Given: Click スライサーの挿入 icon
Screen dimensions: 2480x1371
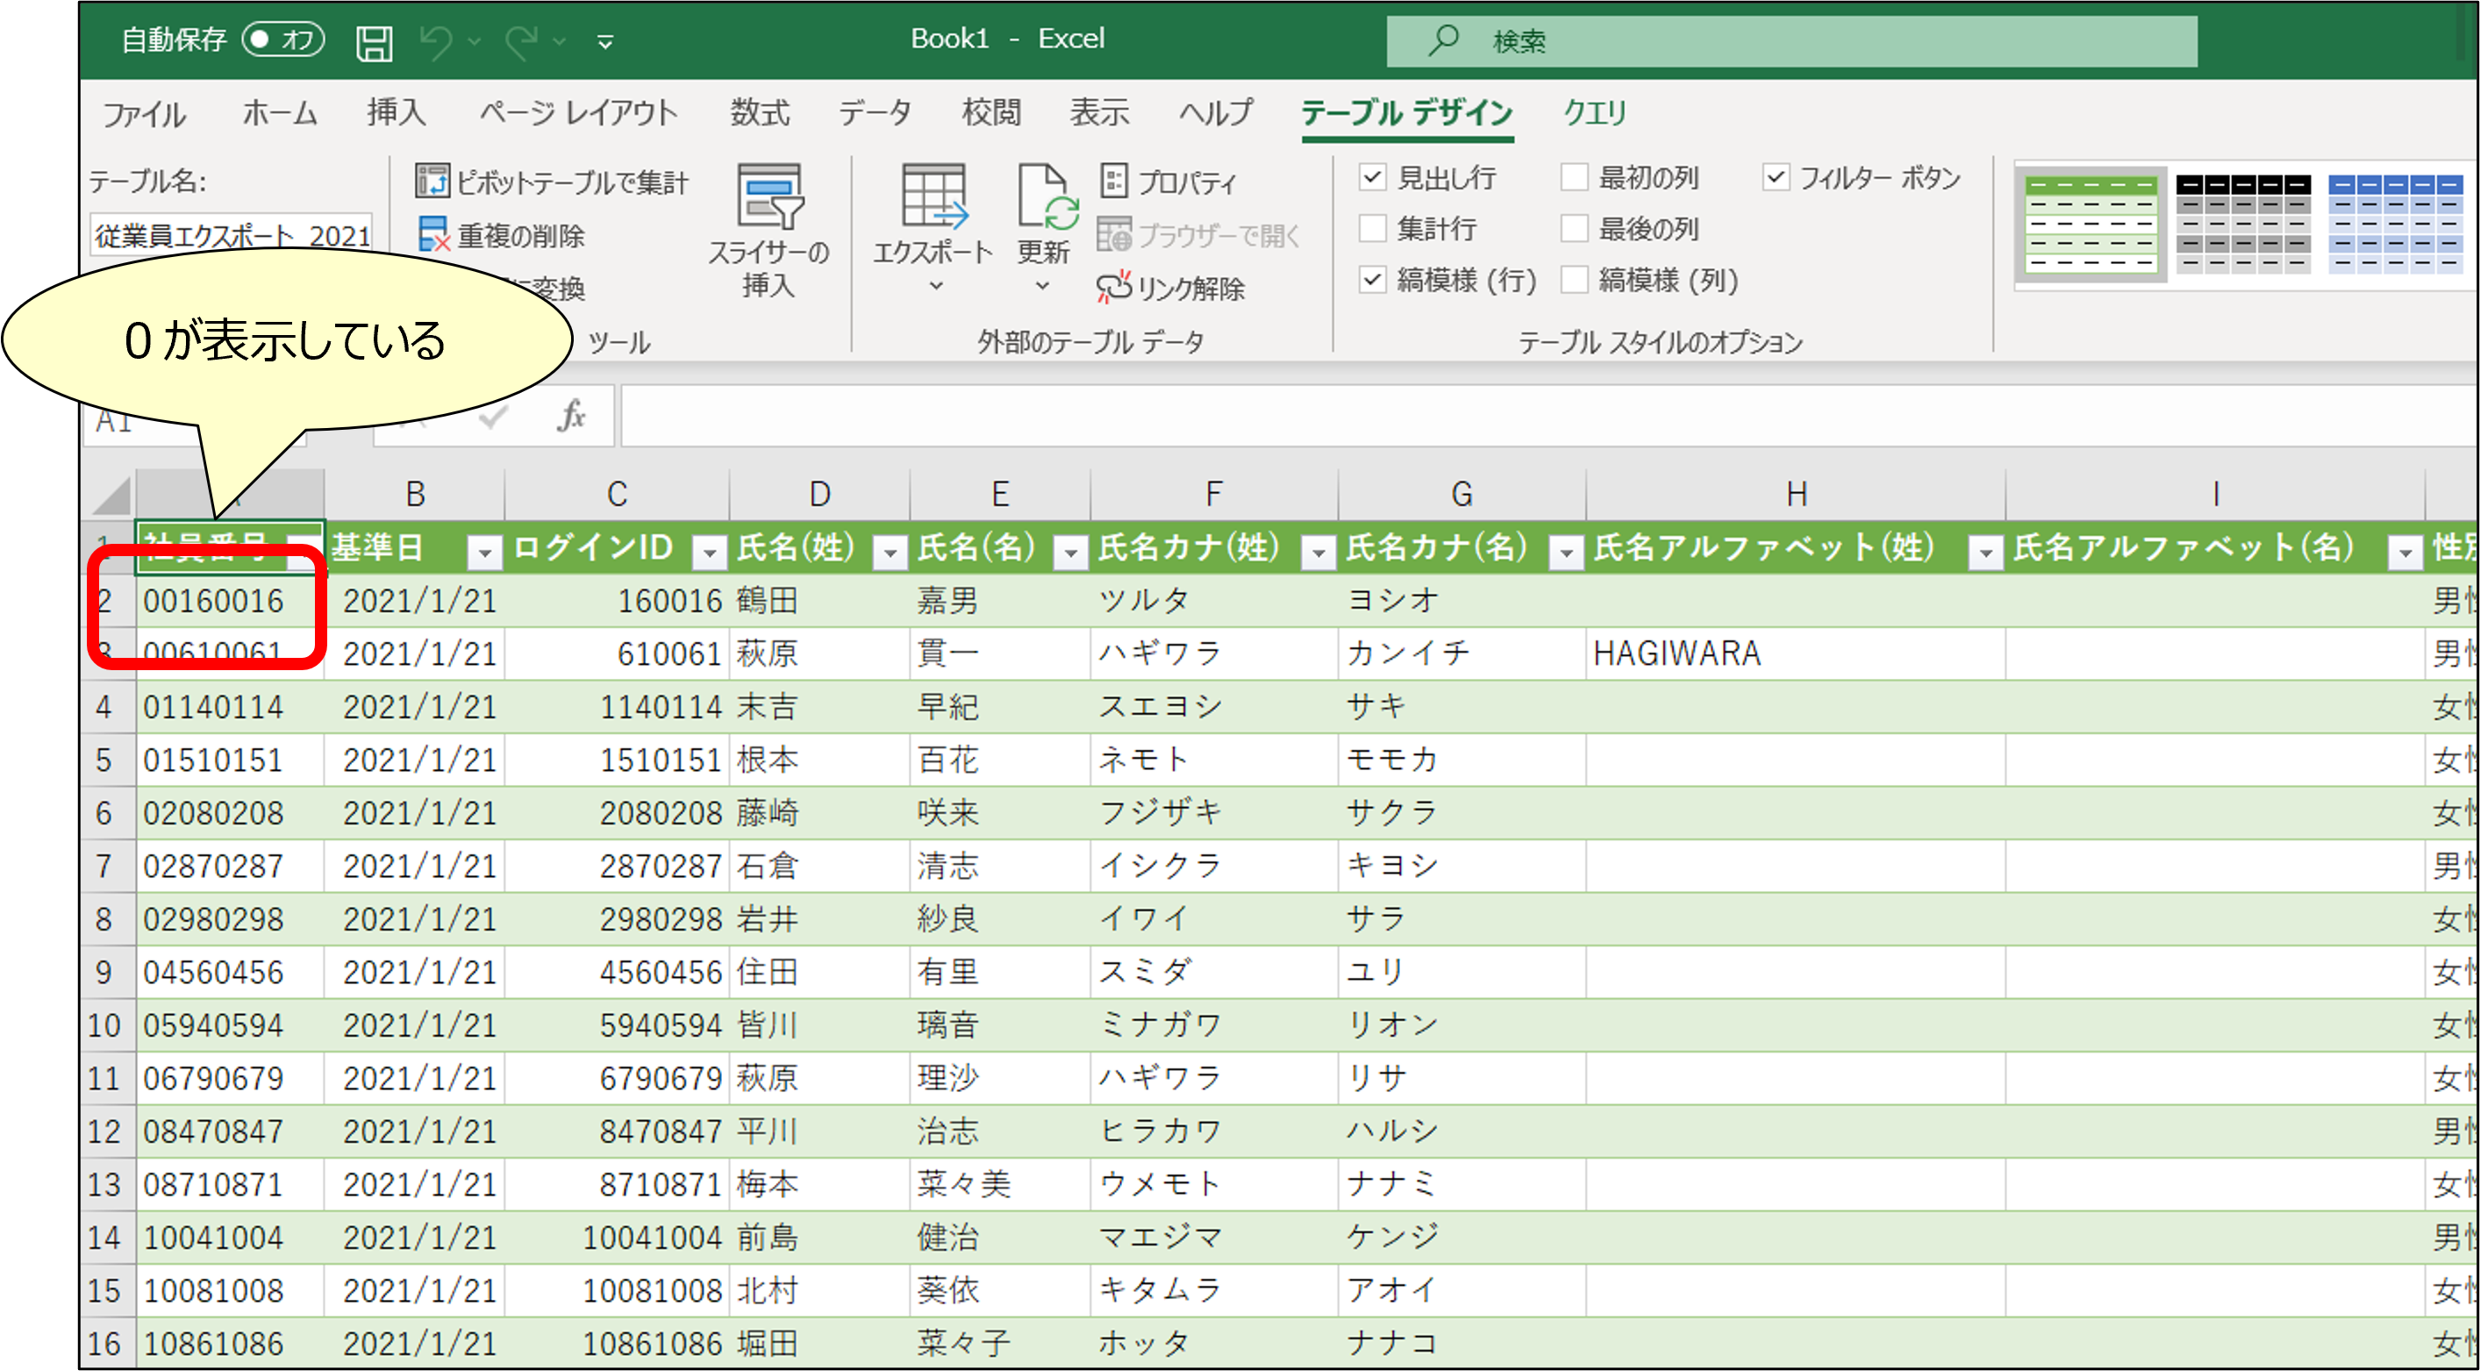Looking at the screenshot, I should click(x=769, y=196).
